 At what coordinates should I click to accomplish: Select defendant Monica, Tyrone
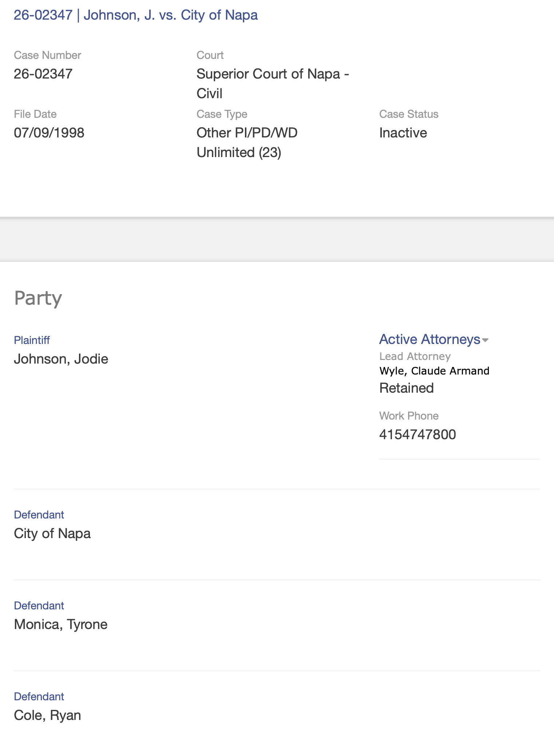(60, 625)
